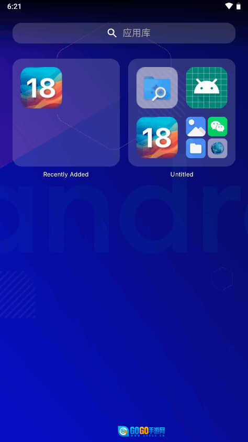The image size is (248, 442).
Task: Open the Gallery photos app icon
Action: pos(196,127)
